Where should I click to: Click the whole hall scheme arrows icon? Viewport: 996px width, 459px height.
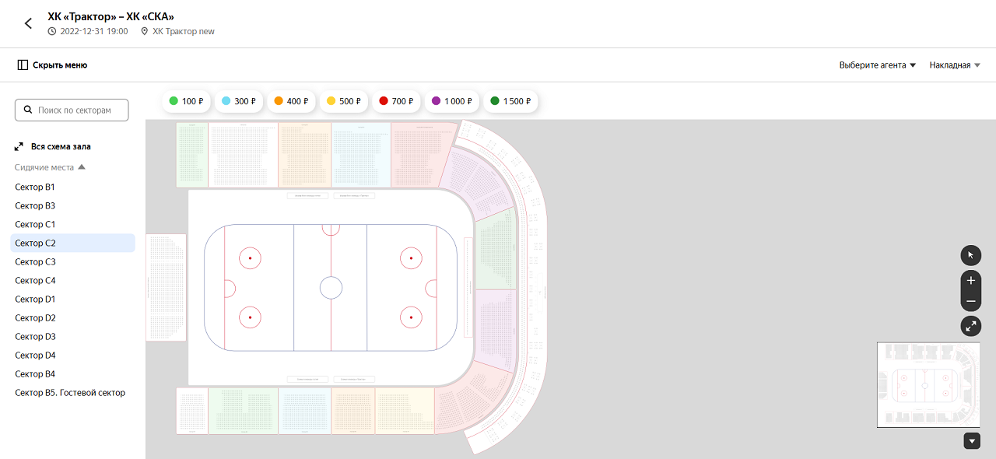click(19, 146)
